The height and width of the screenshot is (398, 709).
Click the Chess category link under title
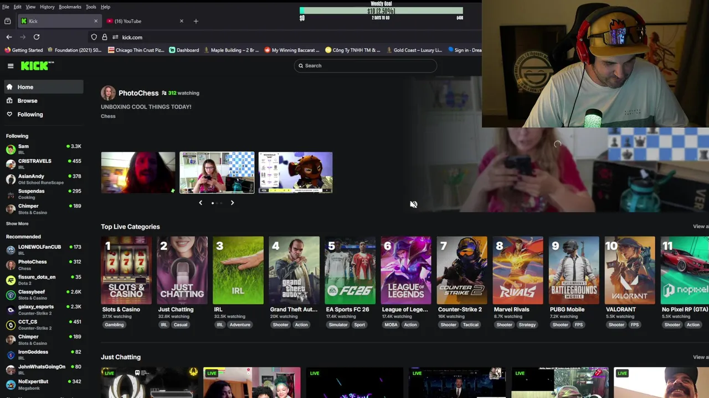[x=108, y=116]
